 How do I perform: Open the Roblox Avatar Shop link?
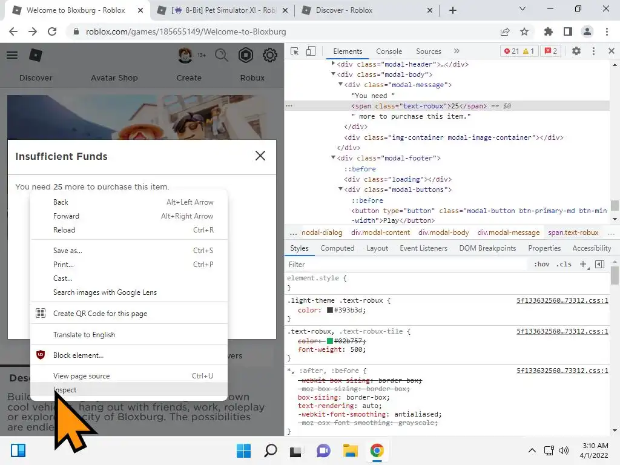[x=114, y=78]
